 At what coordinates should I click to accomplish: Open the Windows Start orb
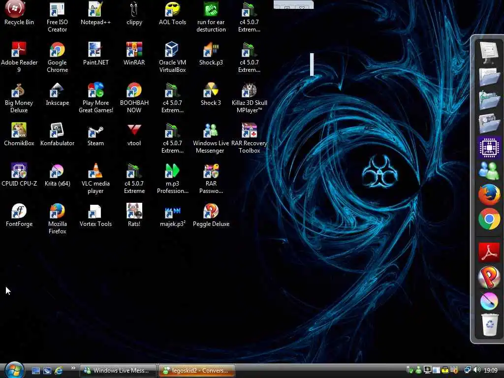click(14, 370)
